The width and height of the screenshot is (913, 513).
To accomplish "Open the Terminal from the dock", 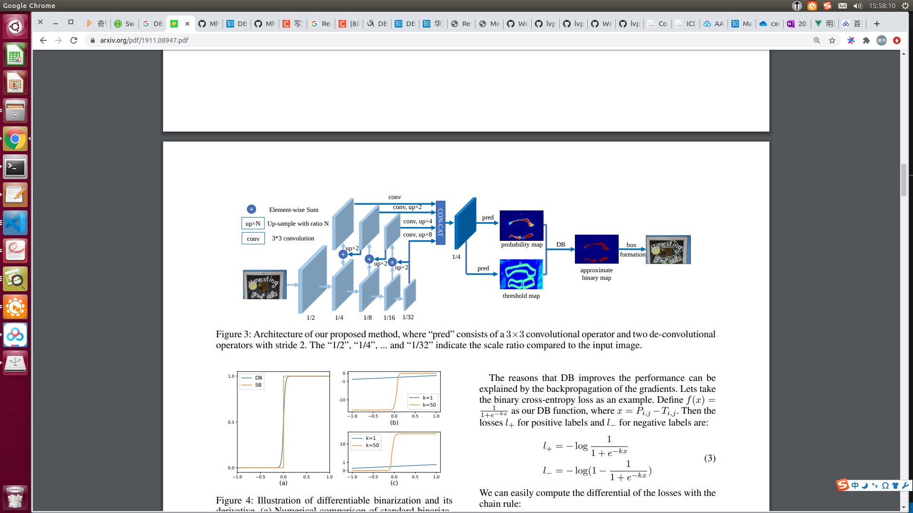I will [15, 167].
